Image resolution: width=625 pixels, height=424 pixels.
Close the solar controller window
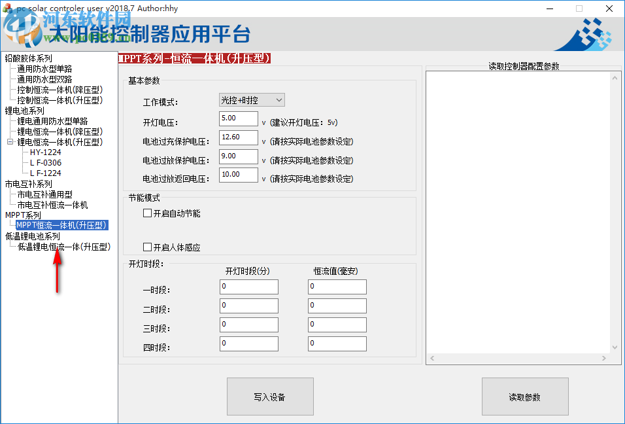pyautogui.click(x=609, y=9)
